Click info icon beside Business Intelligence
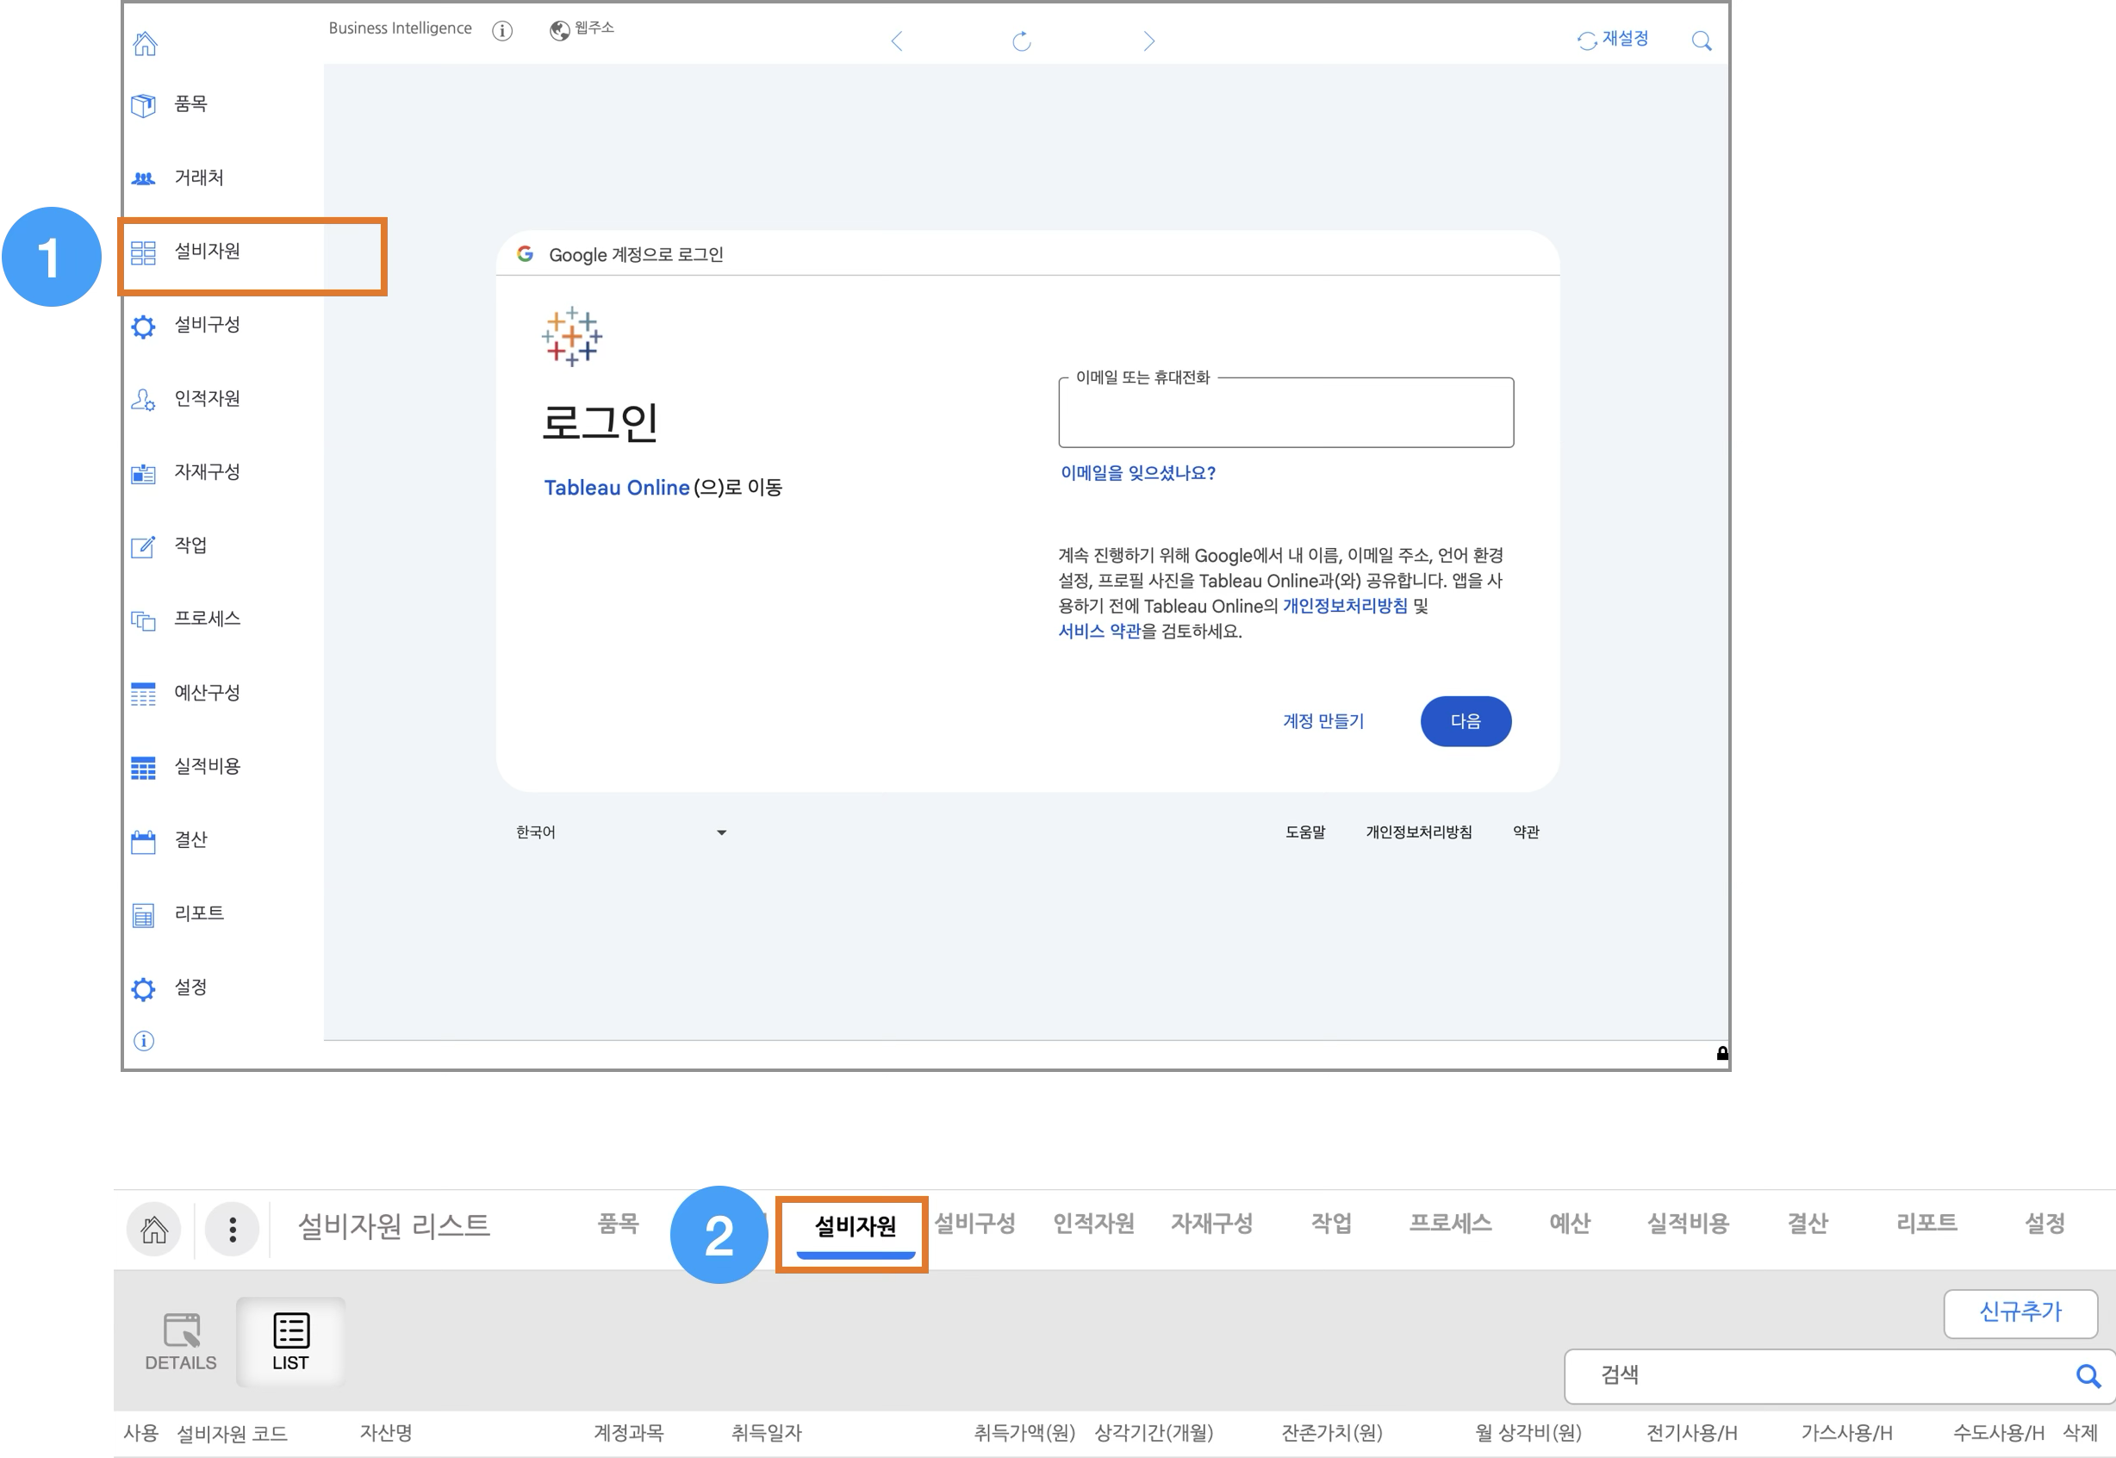2116x1458 pixels. point(502,31)
